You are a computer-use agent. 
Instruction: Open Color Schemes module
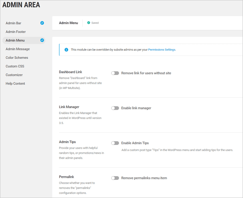click(x=17, y=57)
